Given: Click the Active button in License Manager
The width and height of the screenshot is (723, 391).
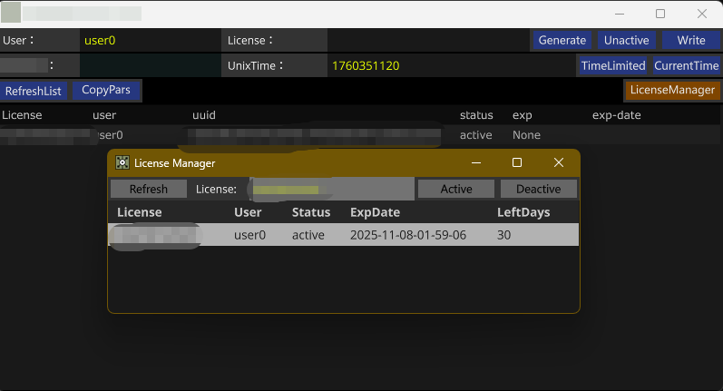Looking at the screenshot, I should [456, 189].
